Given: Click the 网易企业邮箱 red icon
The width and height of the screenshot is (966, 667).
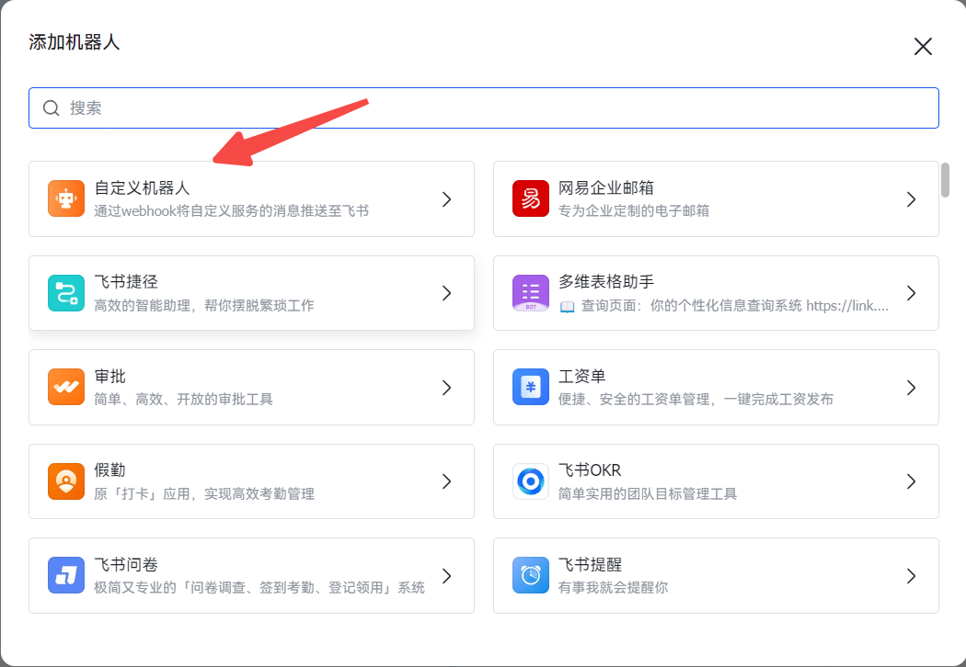Looking at the screenshot, I should coord(531,198).
